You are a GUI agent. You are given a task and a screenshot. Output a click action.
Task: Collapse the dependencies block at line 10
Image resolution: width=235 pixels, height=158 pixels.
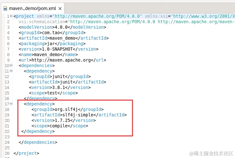11,65
